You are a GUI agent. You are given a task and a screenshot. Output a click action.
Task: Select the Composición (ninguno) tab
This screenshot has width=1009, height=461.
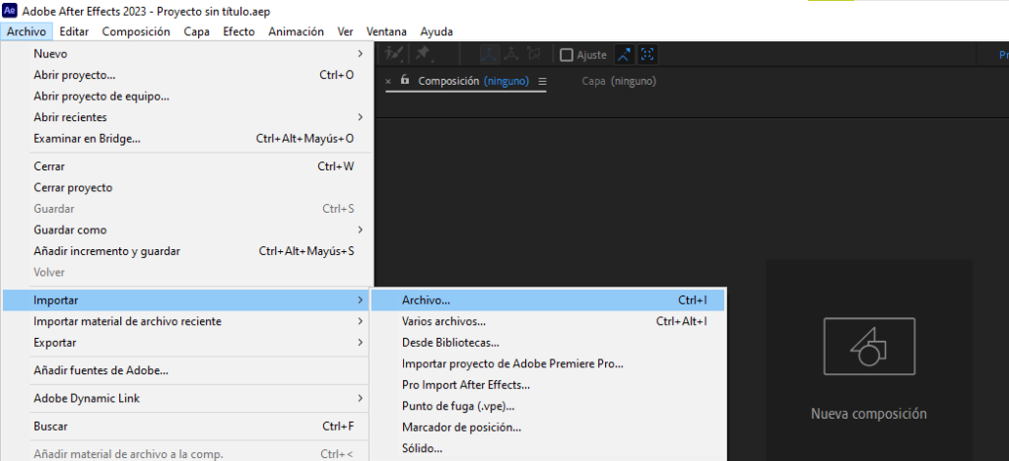coord(473,81)
